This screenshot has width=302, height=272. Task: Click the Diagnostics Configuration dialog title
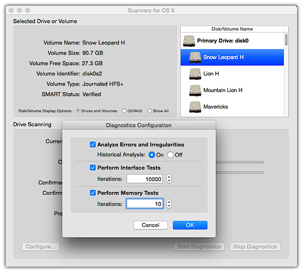pos(139,125)
